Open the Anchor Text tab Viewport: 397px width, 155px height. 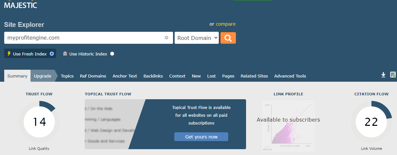(125, 76)
